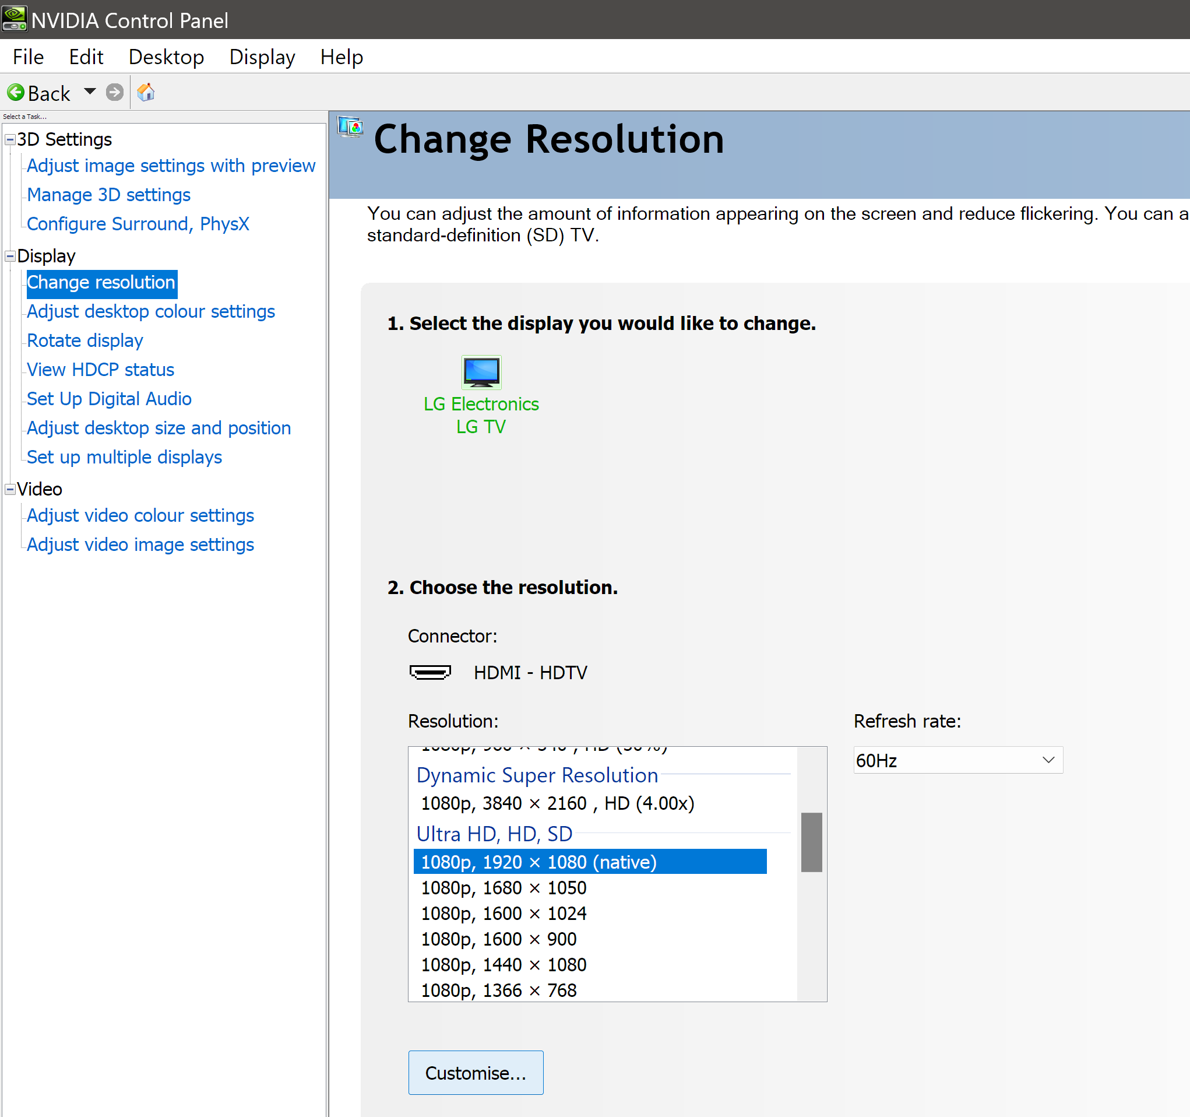Select 1080p, 1600 × 1024 resolution
Image resolution: width=1190 pixels, height=1117 pixels.
504,914
